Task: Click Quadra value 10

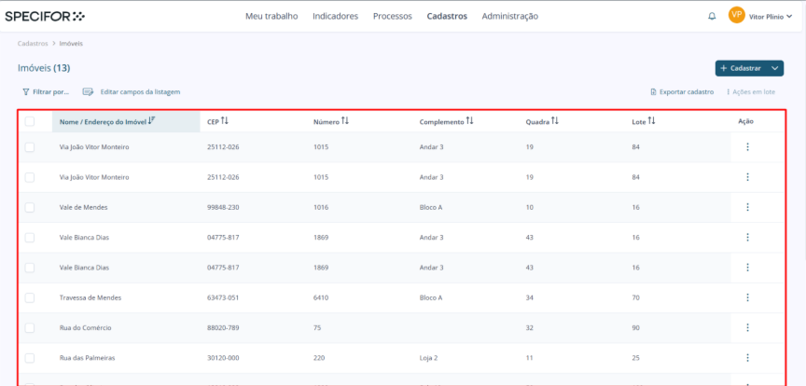Action: click(530, 207)
